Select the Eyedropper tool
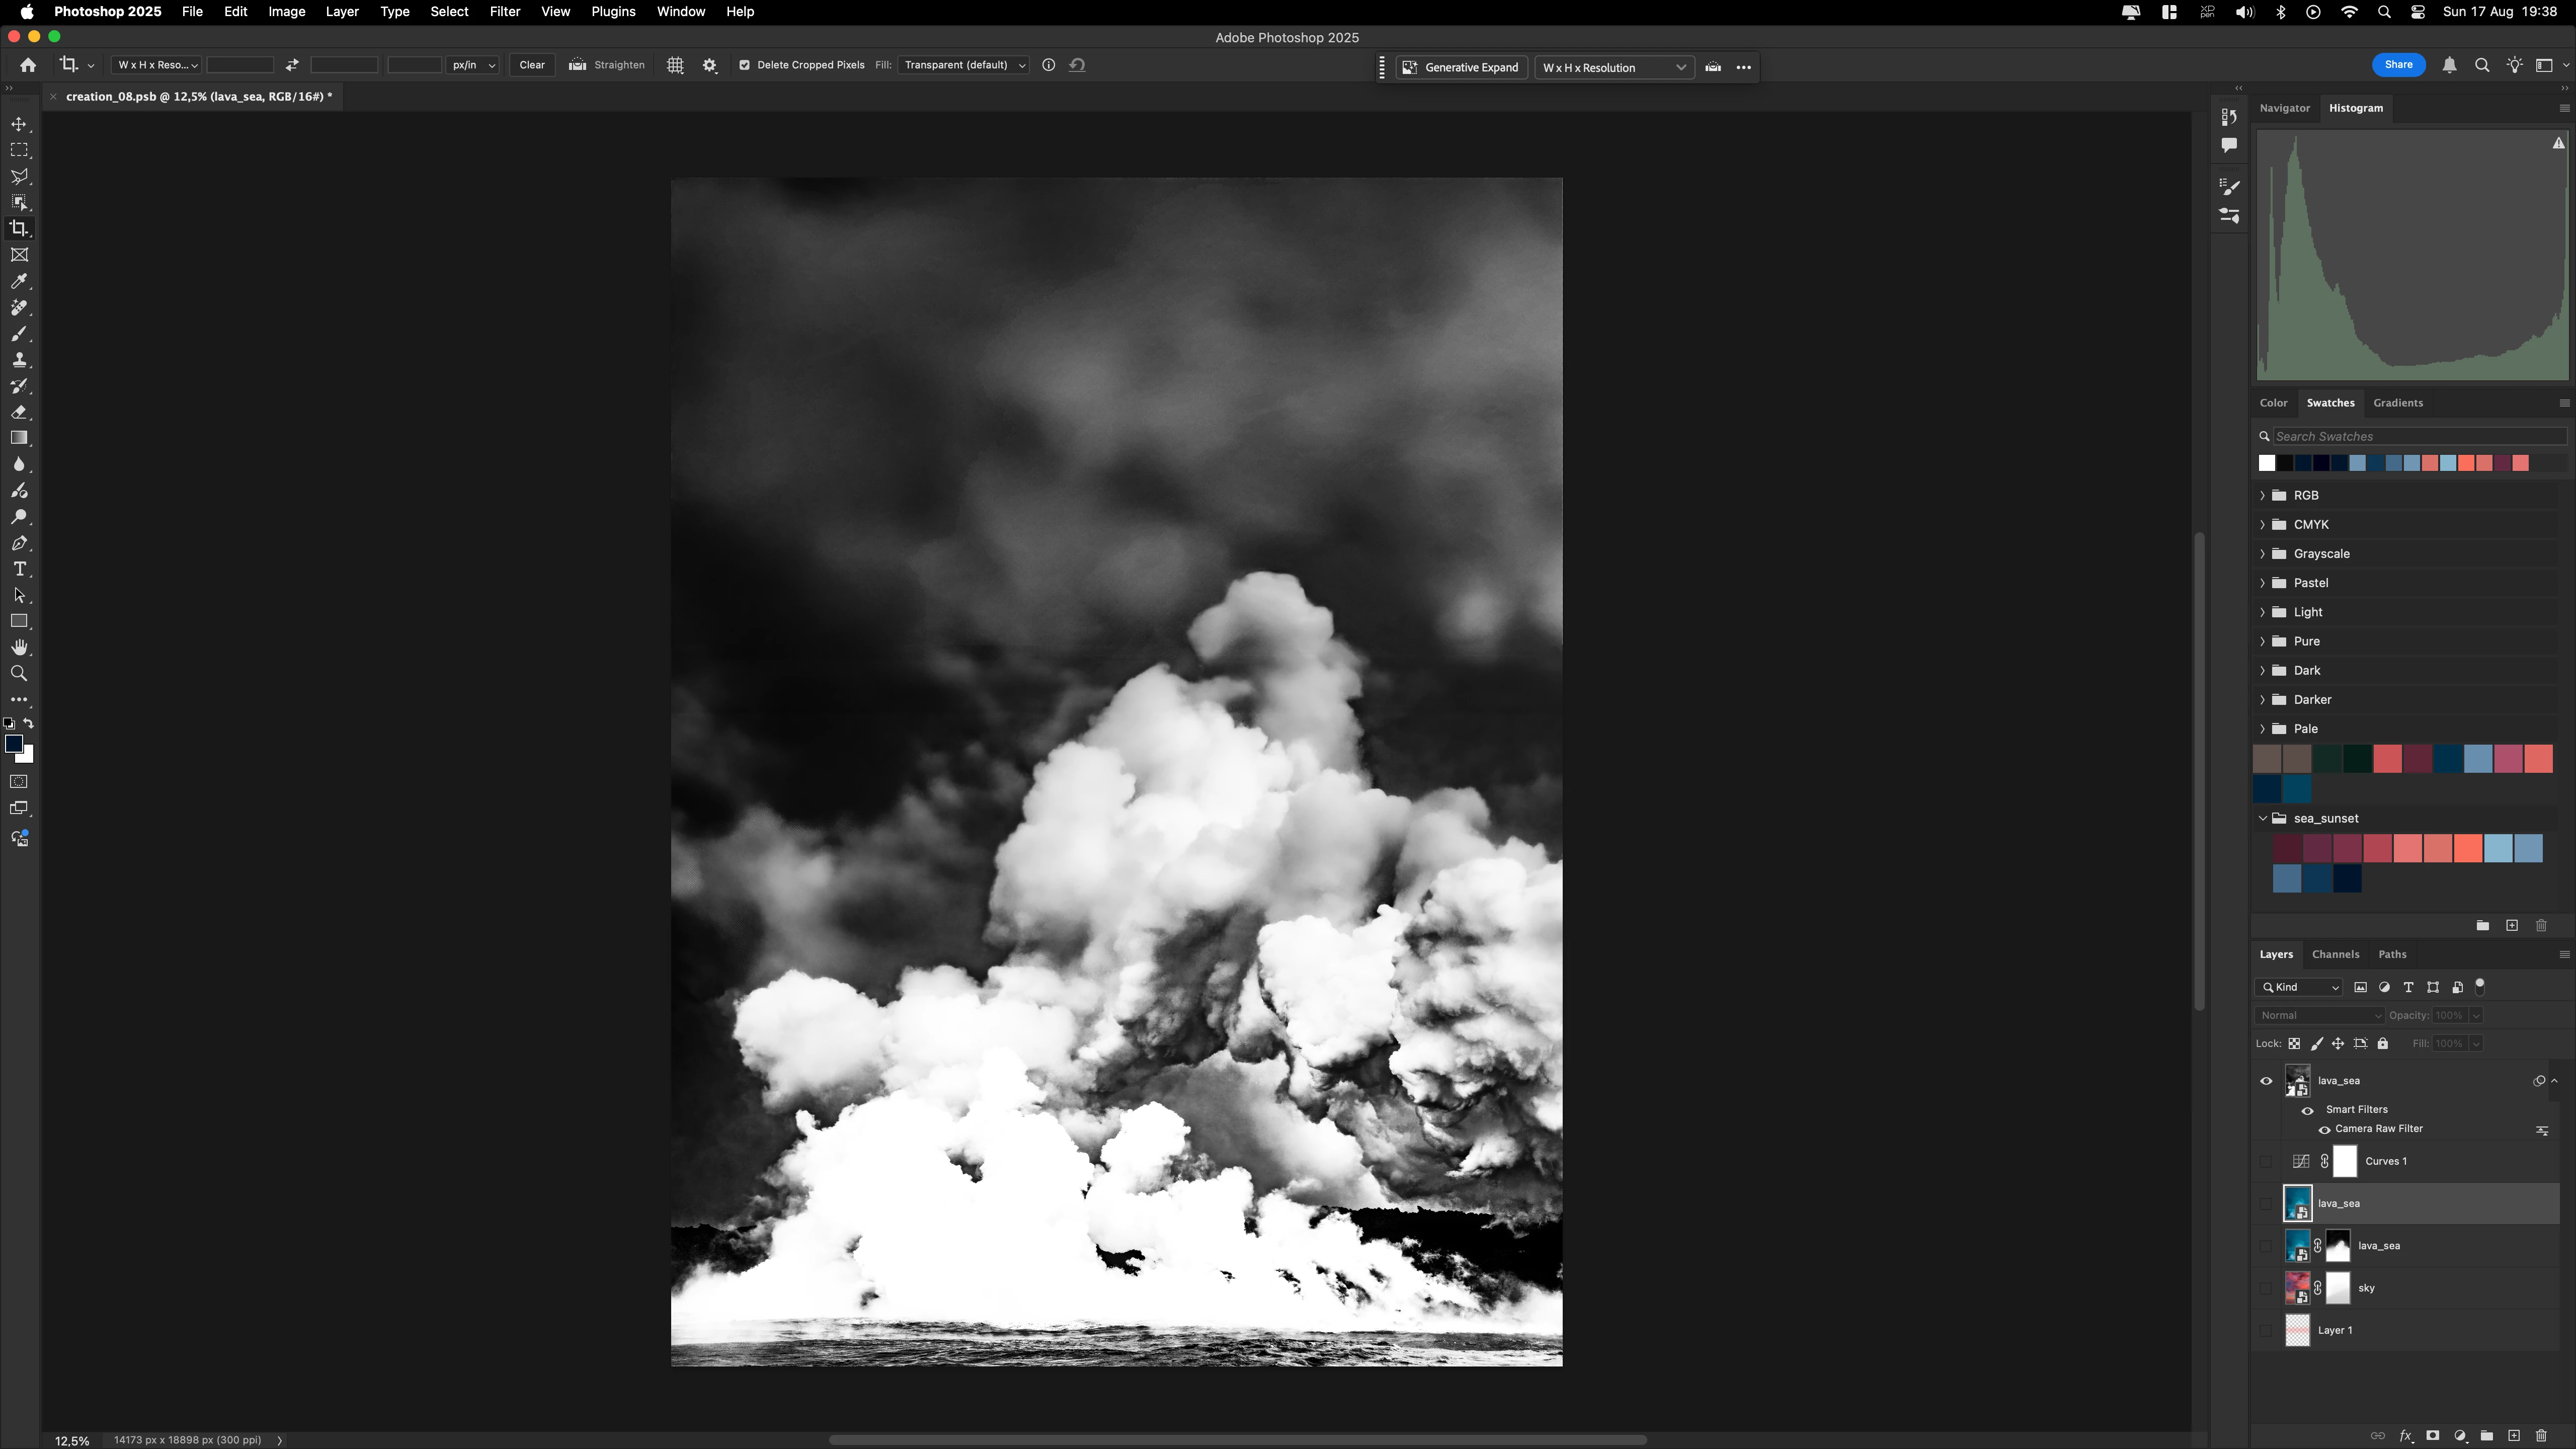The height and width of the screenshot is (1449, 2576). pos(19,281)
